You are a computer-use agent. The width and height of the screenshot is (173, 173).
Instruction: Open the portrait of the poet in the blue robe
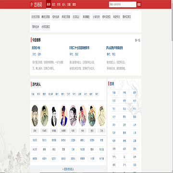point(63,116)
